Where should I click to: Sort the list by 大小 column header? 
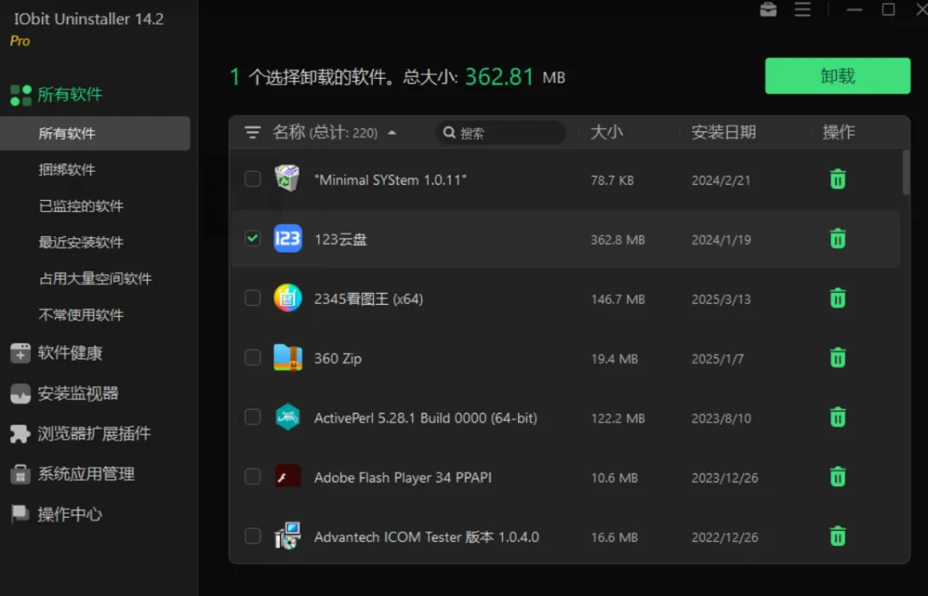pyautogui.click(x=607, y=132)
